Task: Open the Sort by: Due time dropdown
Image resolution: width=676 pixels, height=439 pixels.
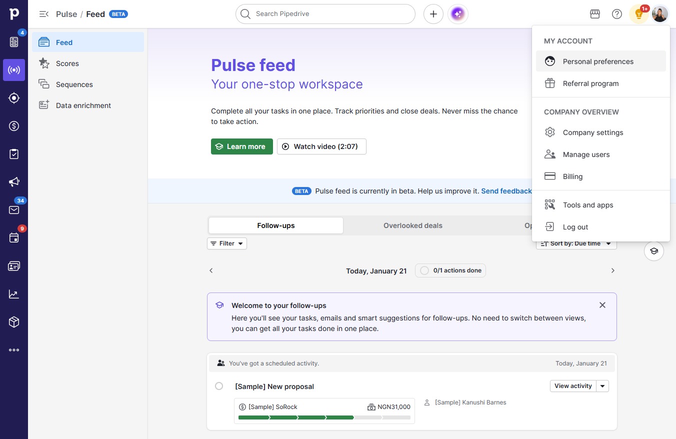Action: tap(576, 243)
